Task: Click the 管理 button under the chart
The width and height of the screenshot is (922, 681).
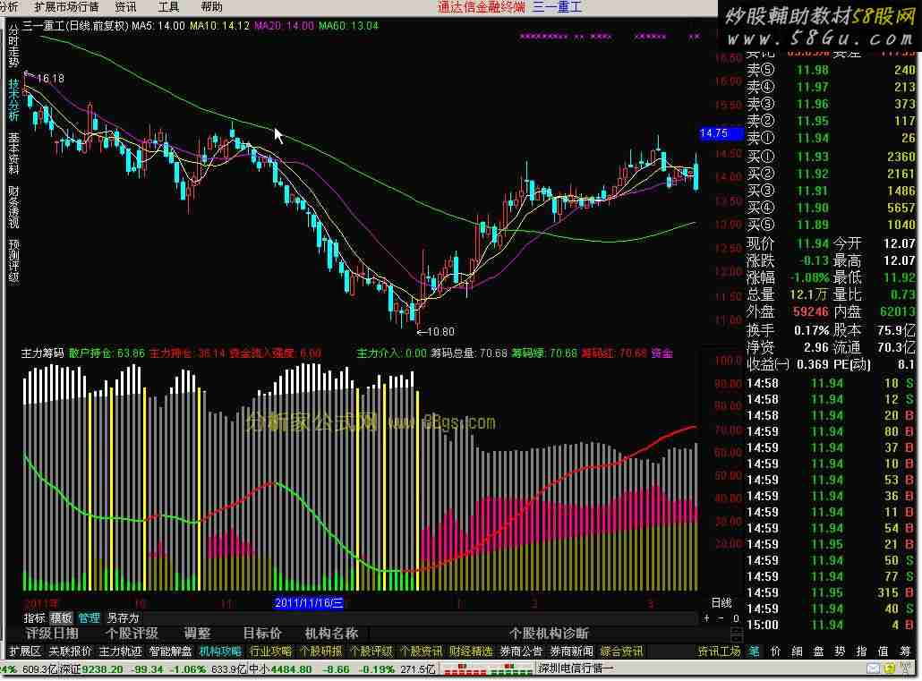Action: [89, 618]
